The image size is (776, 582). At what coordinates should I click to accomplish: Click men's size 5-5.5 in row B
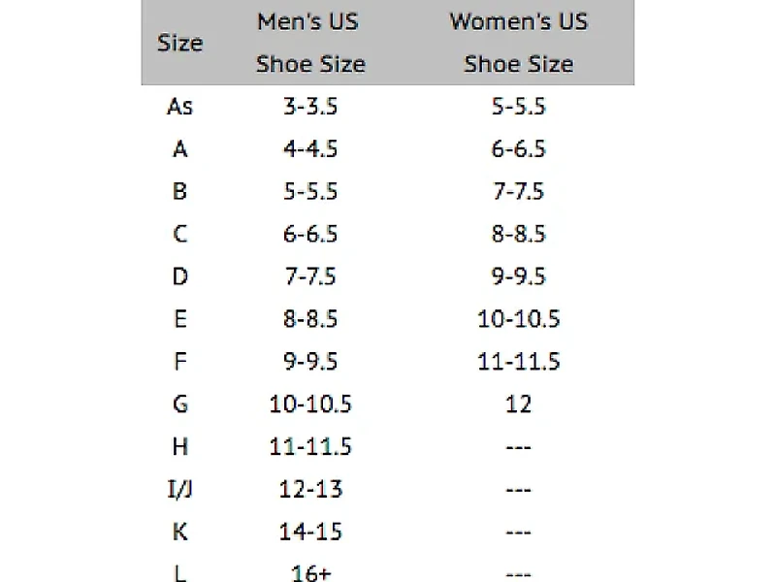310,191
